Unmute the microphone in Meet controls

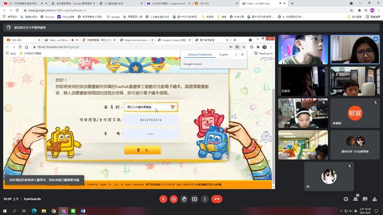pos(163,199)
